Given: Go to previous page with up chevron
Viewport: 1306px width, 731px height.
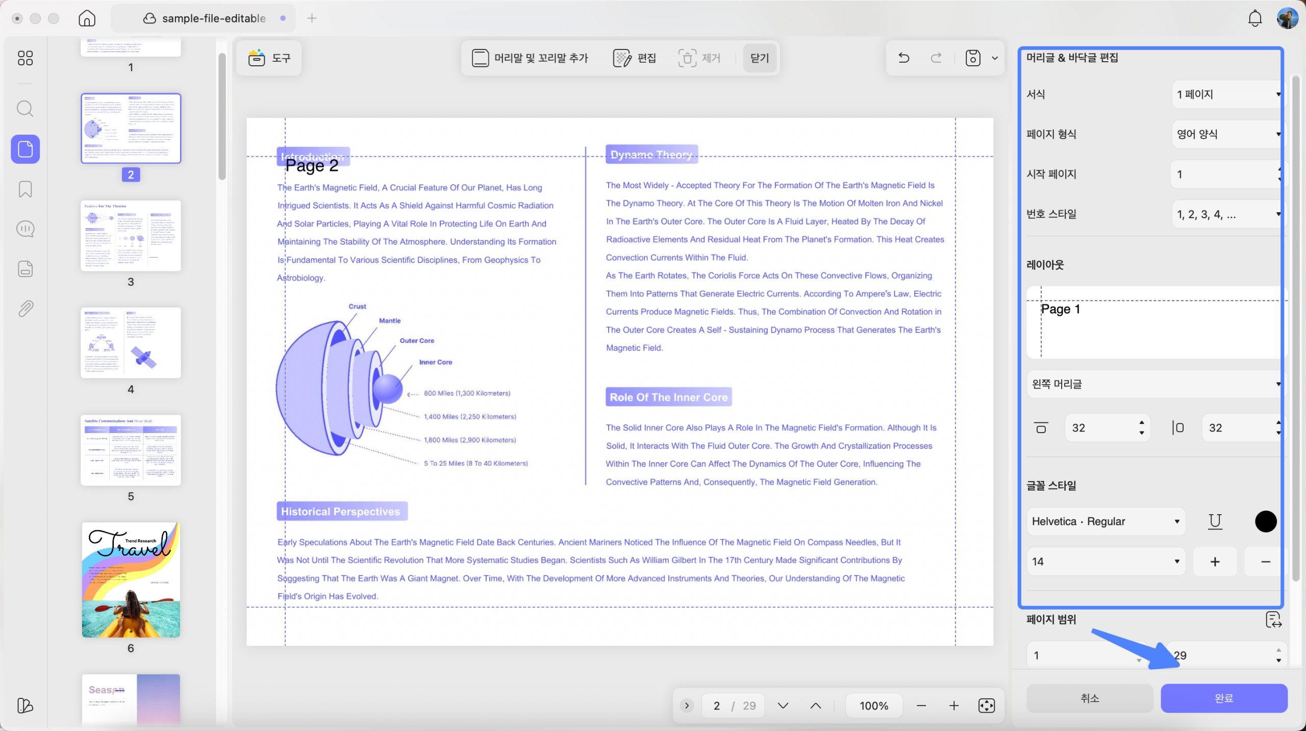Looking at the screenshot, I should (x=816, y=705).
